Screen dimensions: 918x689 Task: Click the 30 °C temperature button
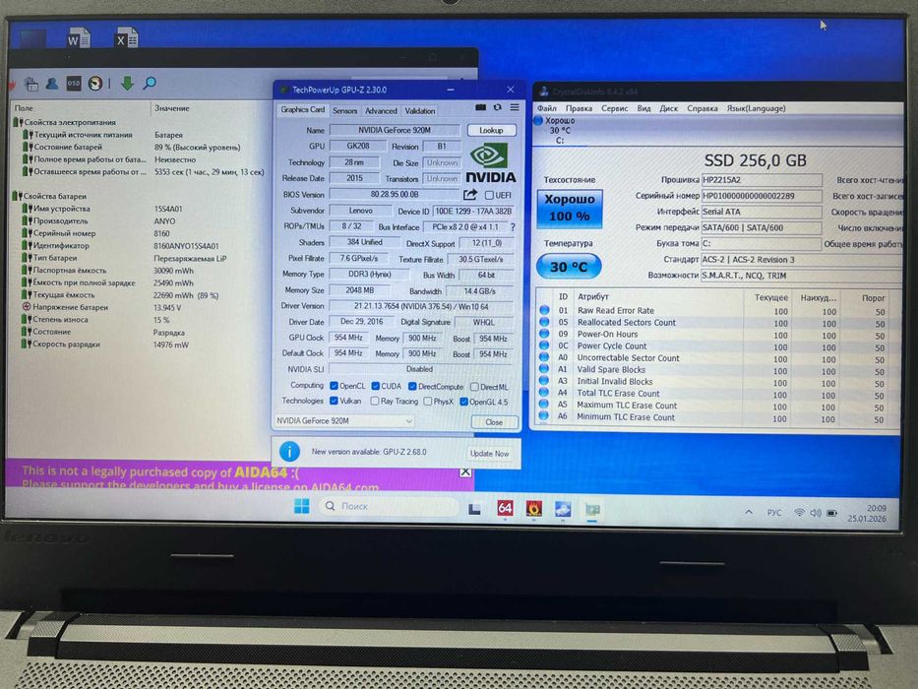pyautogui.click(x=569, y=267)
